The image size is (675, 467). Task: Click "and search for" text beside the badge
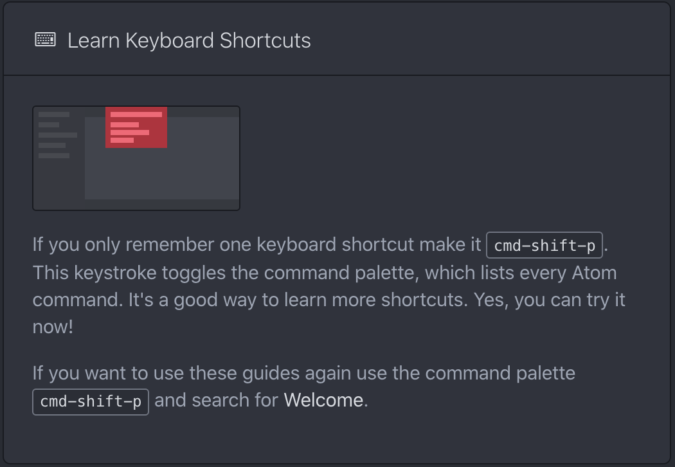pyautogui.click(x=216, y=400)
